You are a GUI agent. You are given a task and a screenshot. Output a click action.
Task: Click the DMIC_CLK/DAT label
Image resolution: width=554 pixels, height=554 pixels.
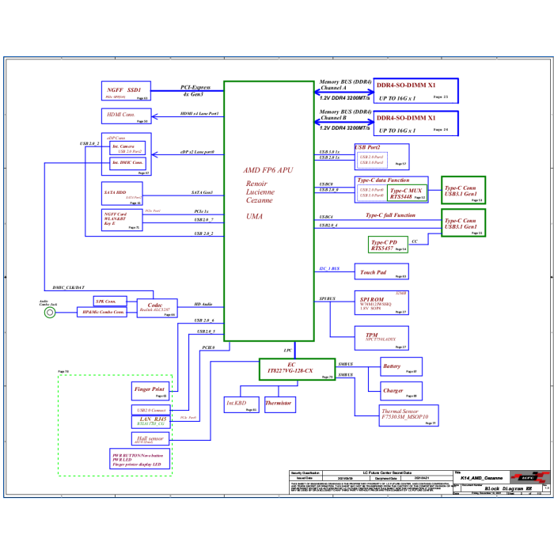coord(69,287)
